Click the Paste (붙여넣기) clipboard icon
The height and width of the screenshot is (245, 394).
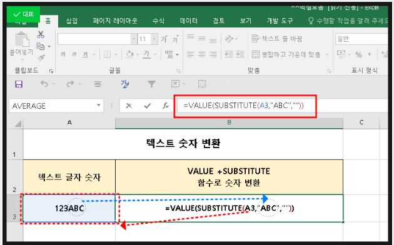(x=22, y=39)
